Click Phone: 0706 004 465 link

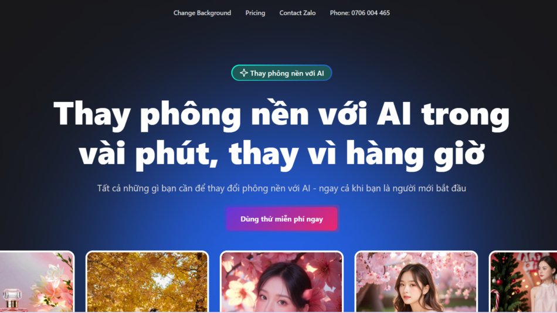[360, 13]
